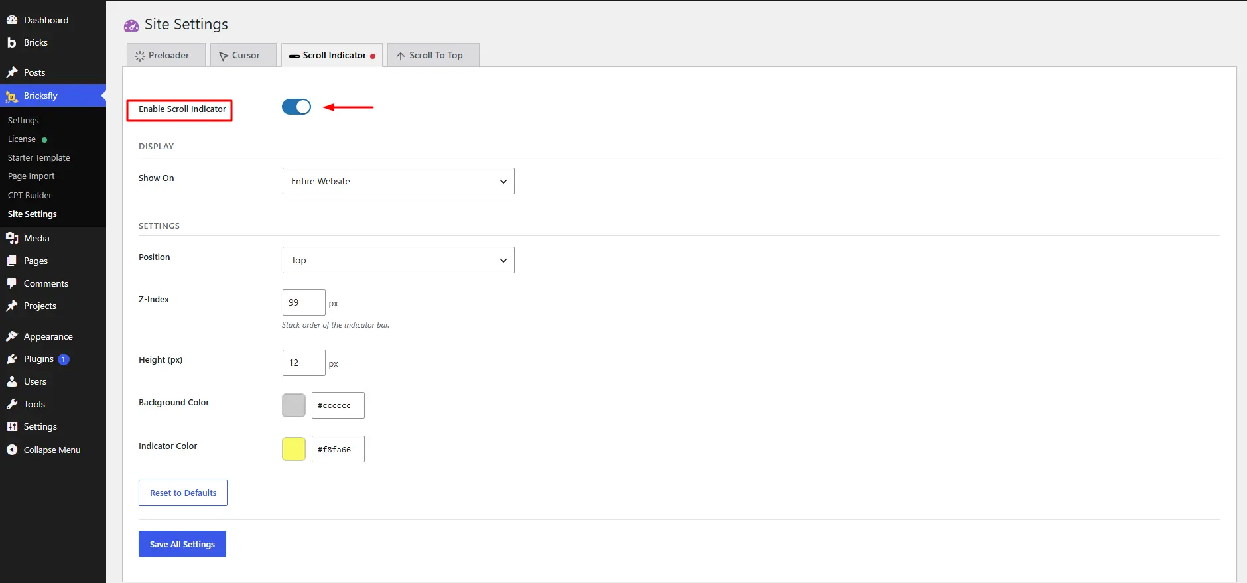Open Starter Template submenu item

click(39, 157)
